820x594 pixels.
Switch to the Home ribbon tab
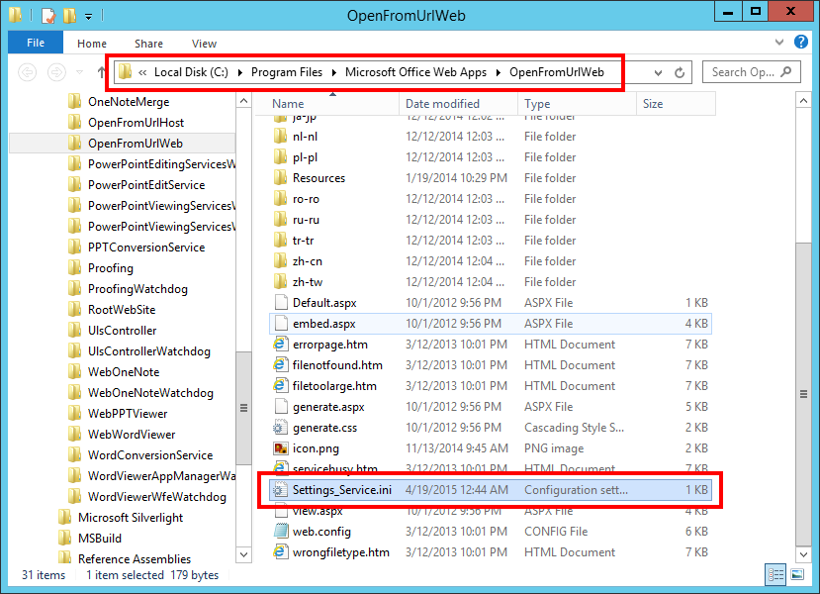tap(92, 44)
